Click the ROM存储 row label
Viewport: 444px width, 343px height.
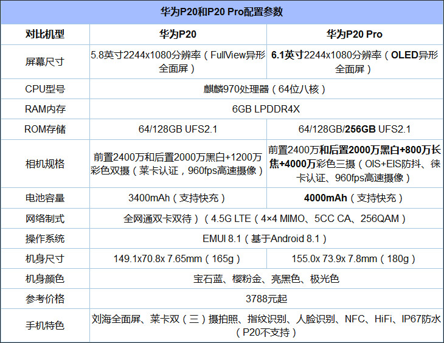coord(45,129)
